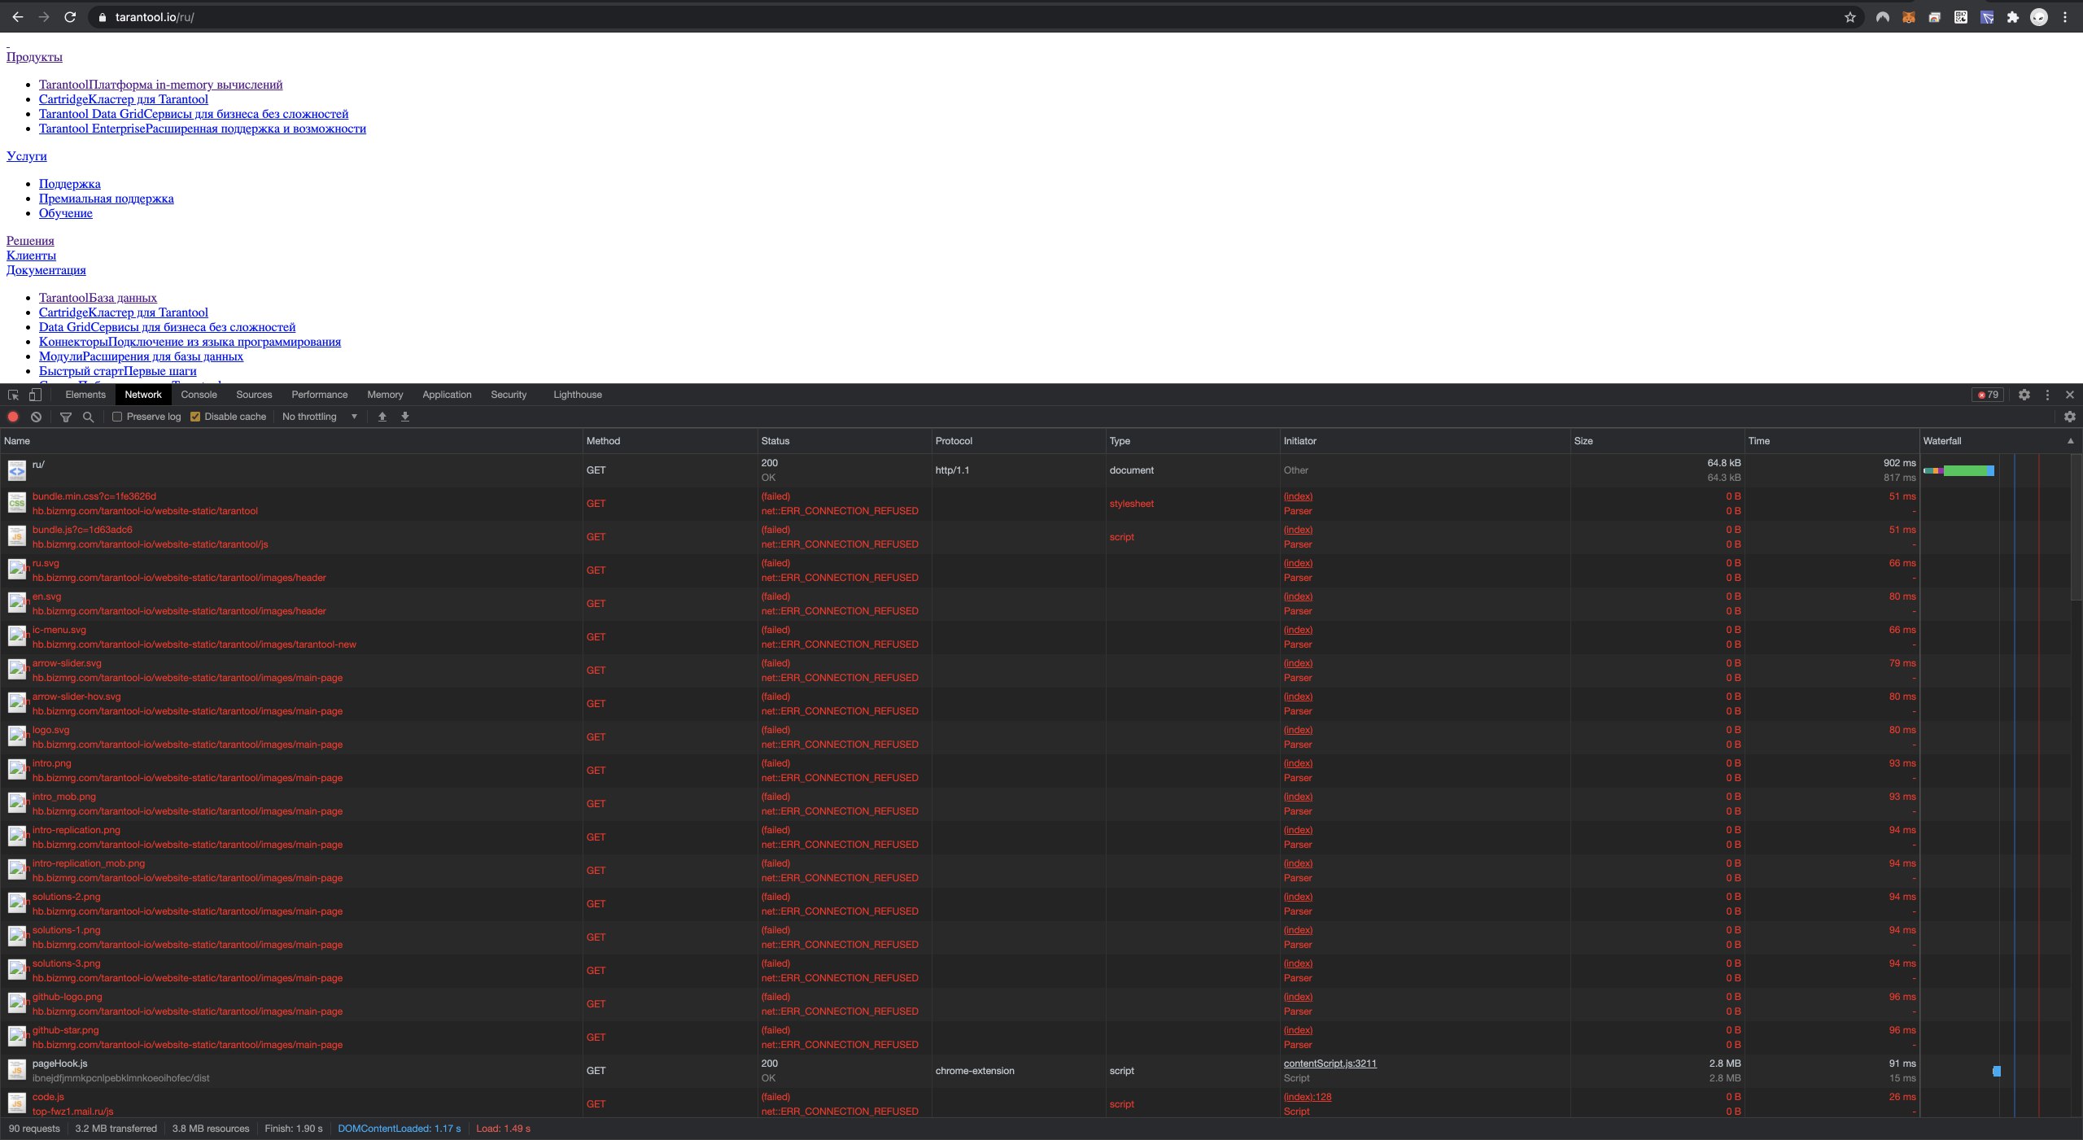Click the site lock icon
Screen dimensions: 2083x1140
pos(103,17)
